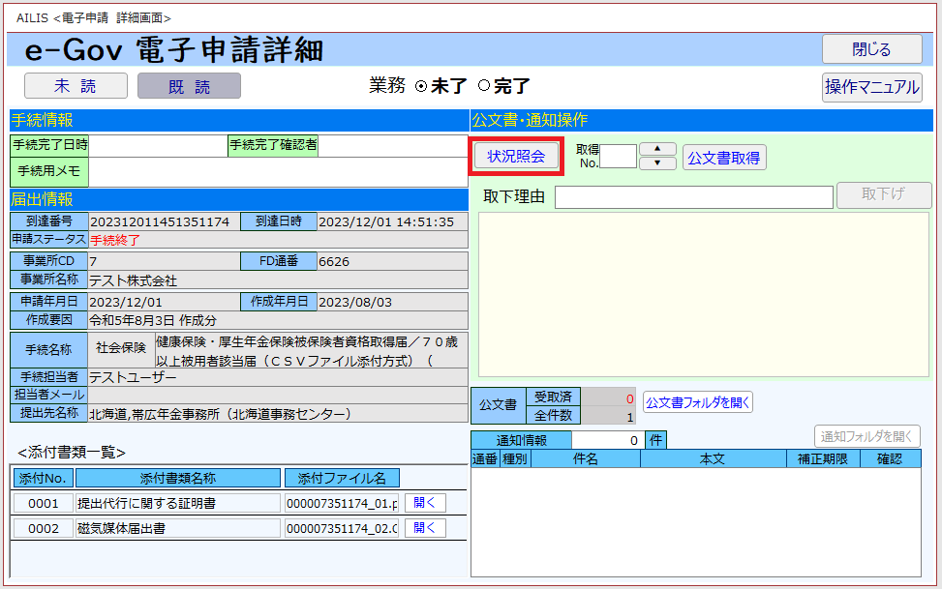Click the 手続完了日時 field
Screen dimensions: 942x589
click(x=158, y=146)
